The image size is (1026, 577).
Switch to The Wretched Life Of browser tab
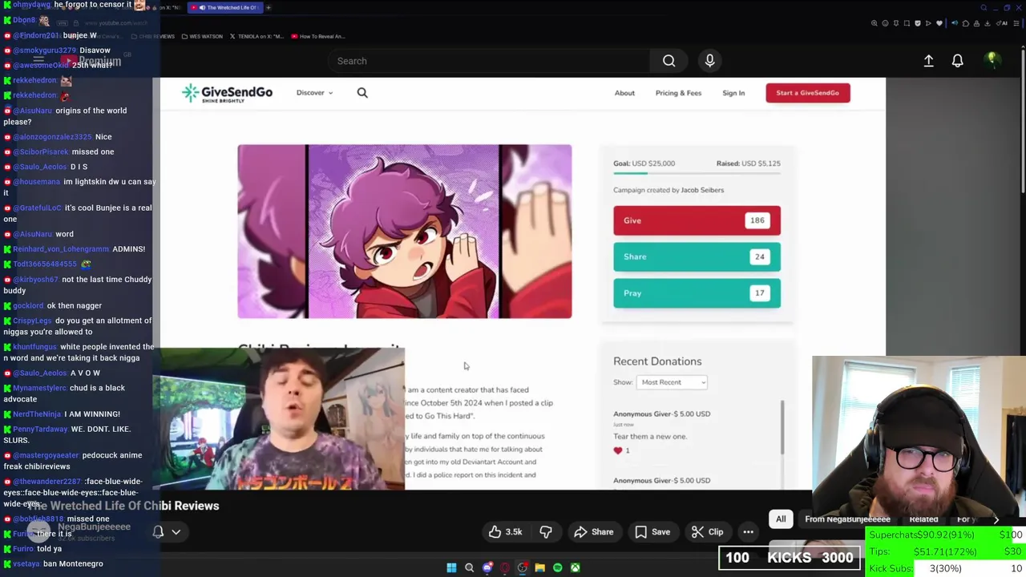pyautogui.click(x=224, y=7)
